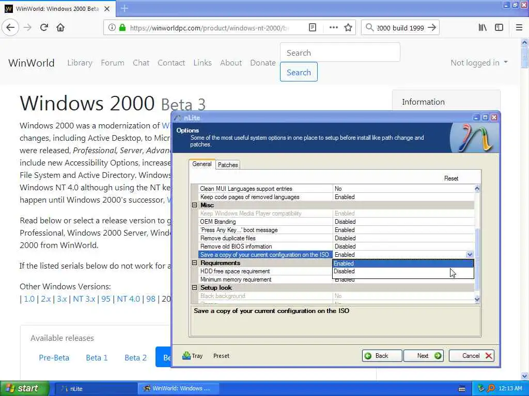Image resolution: width=529 pixels, height=396 pixels.
Task: Click the WinWorld Search button
Action: point(299,72)
